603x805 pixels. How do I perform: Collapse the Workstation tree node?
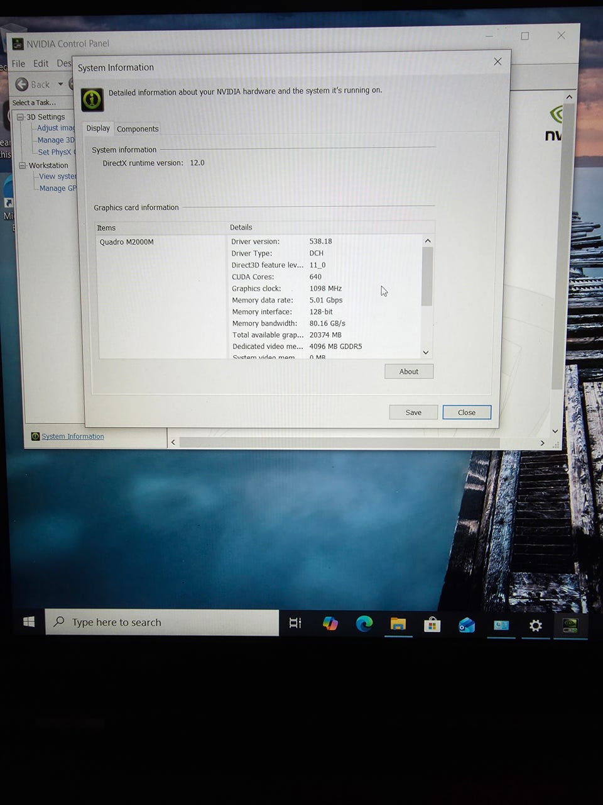pos(23,165)
